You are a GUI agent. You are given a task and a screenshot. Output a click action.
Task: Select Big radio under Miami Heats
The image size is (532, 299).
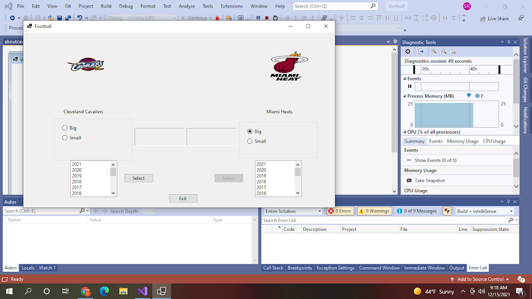click(250, 131)
